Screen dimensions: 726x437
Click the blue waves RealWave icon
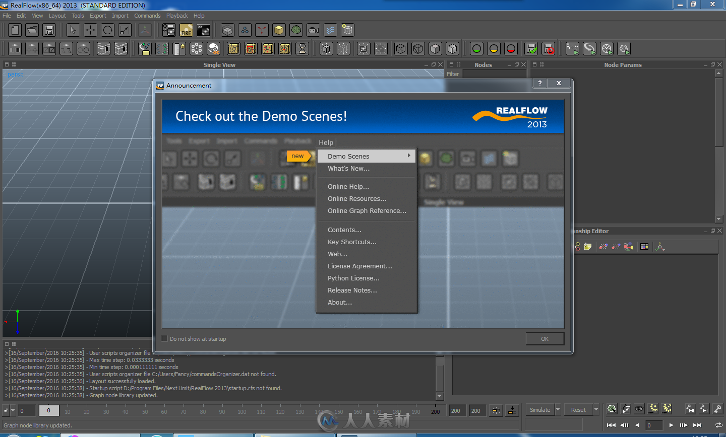330,30
